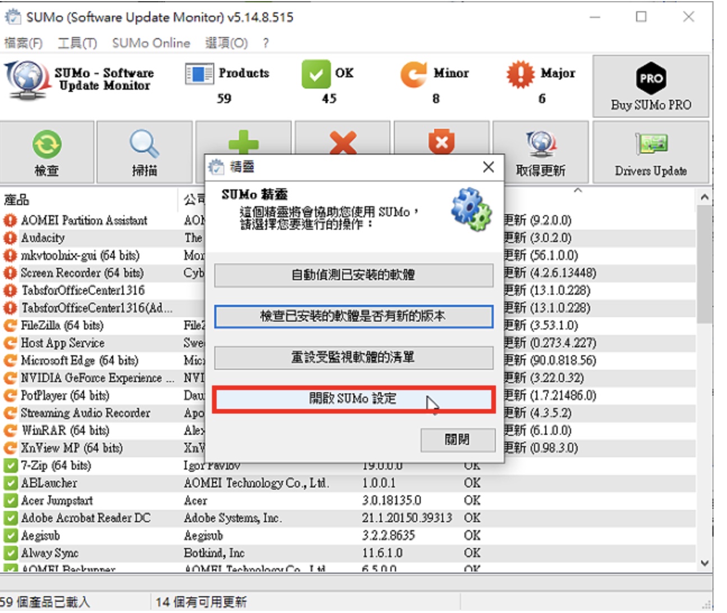727x613 pixels.
Task: Select the Alway Sync row
Action: point(348,553)
